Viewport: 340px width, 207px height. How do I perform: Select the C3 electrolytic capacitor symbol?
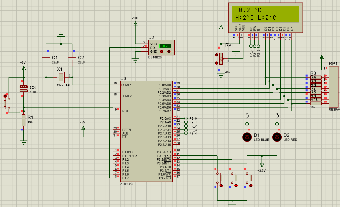pyautogui.click(x=24, y=88)
